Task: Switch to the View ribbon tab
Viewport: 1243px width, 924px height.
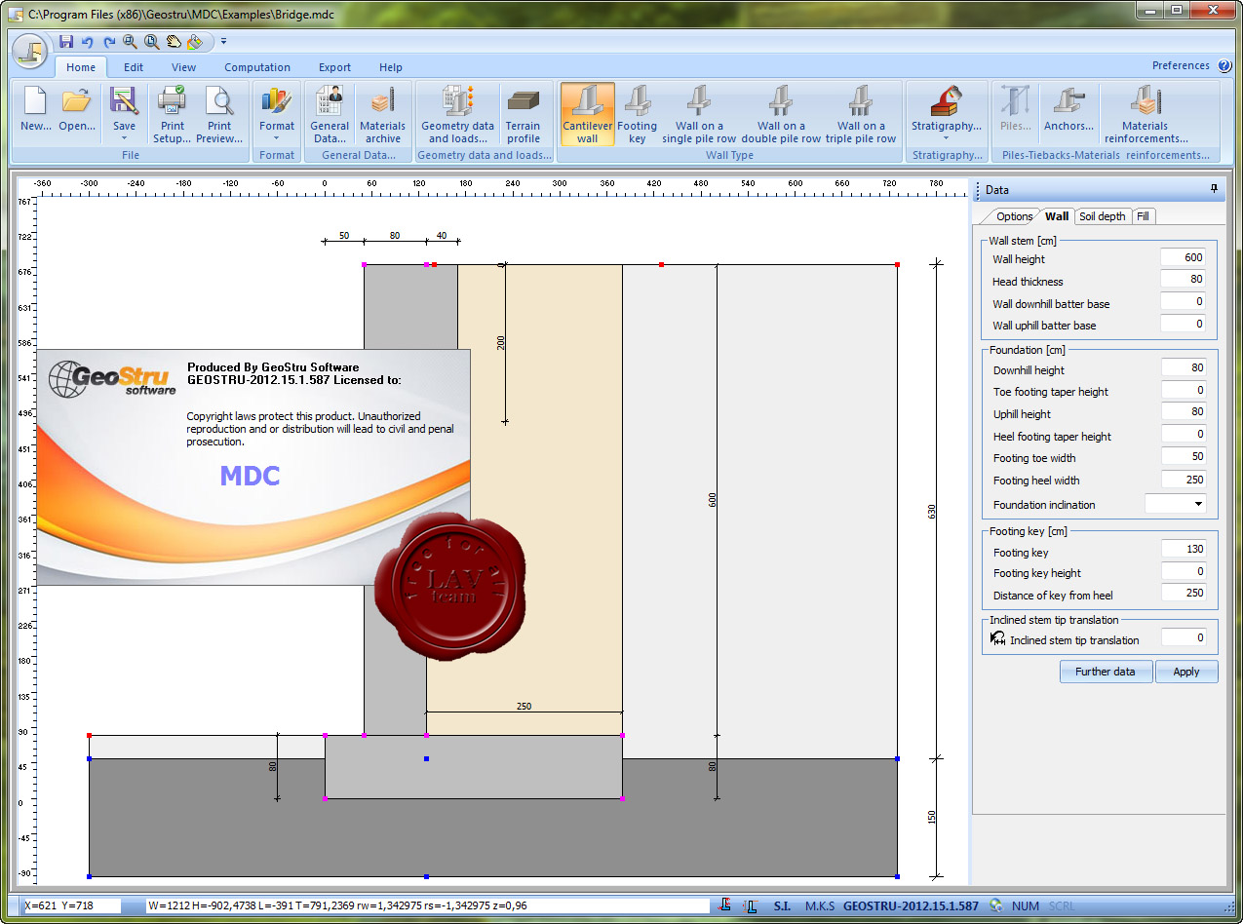Action: tap(183, 67)
